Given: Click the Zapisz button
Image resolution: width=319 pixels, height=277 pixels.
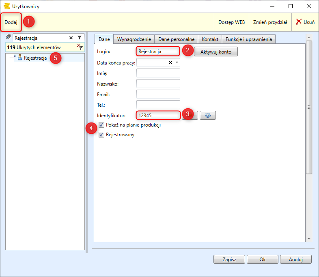Looking at the screenshot, I should coord(229,259).
